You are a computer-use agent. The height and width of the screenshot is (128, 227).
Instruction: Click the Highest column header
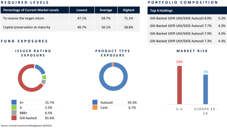(x=128, y=10)
